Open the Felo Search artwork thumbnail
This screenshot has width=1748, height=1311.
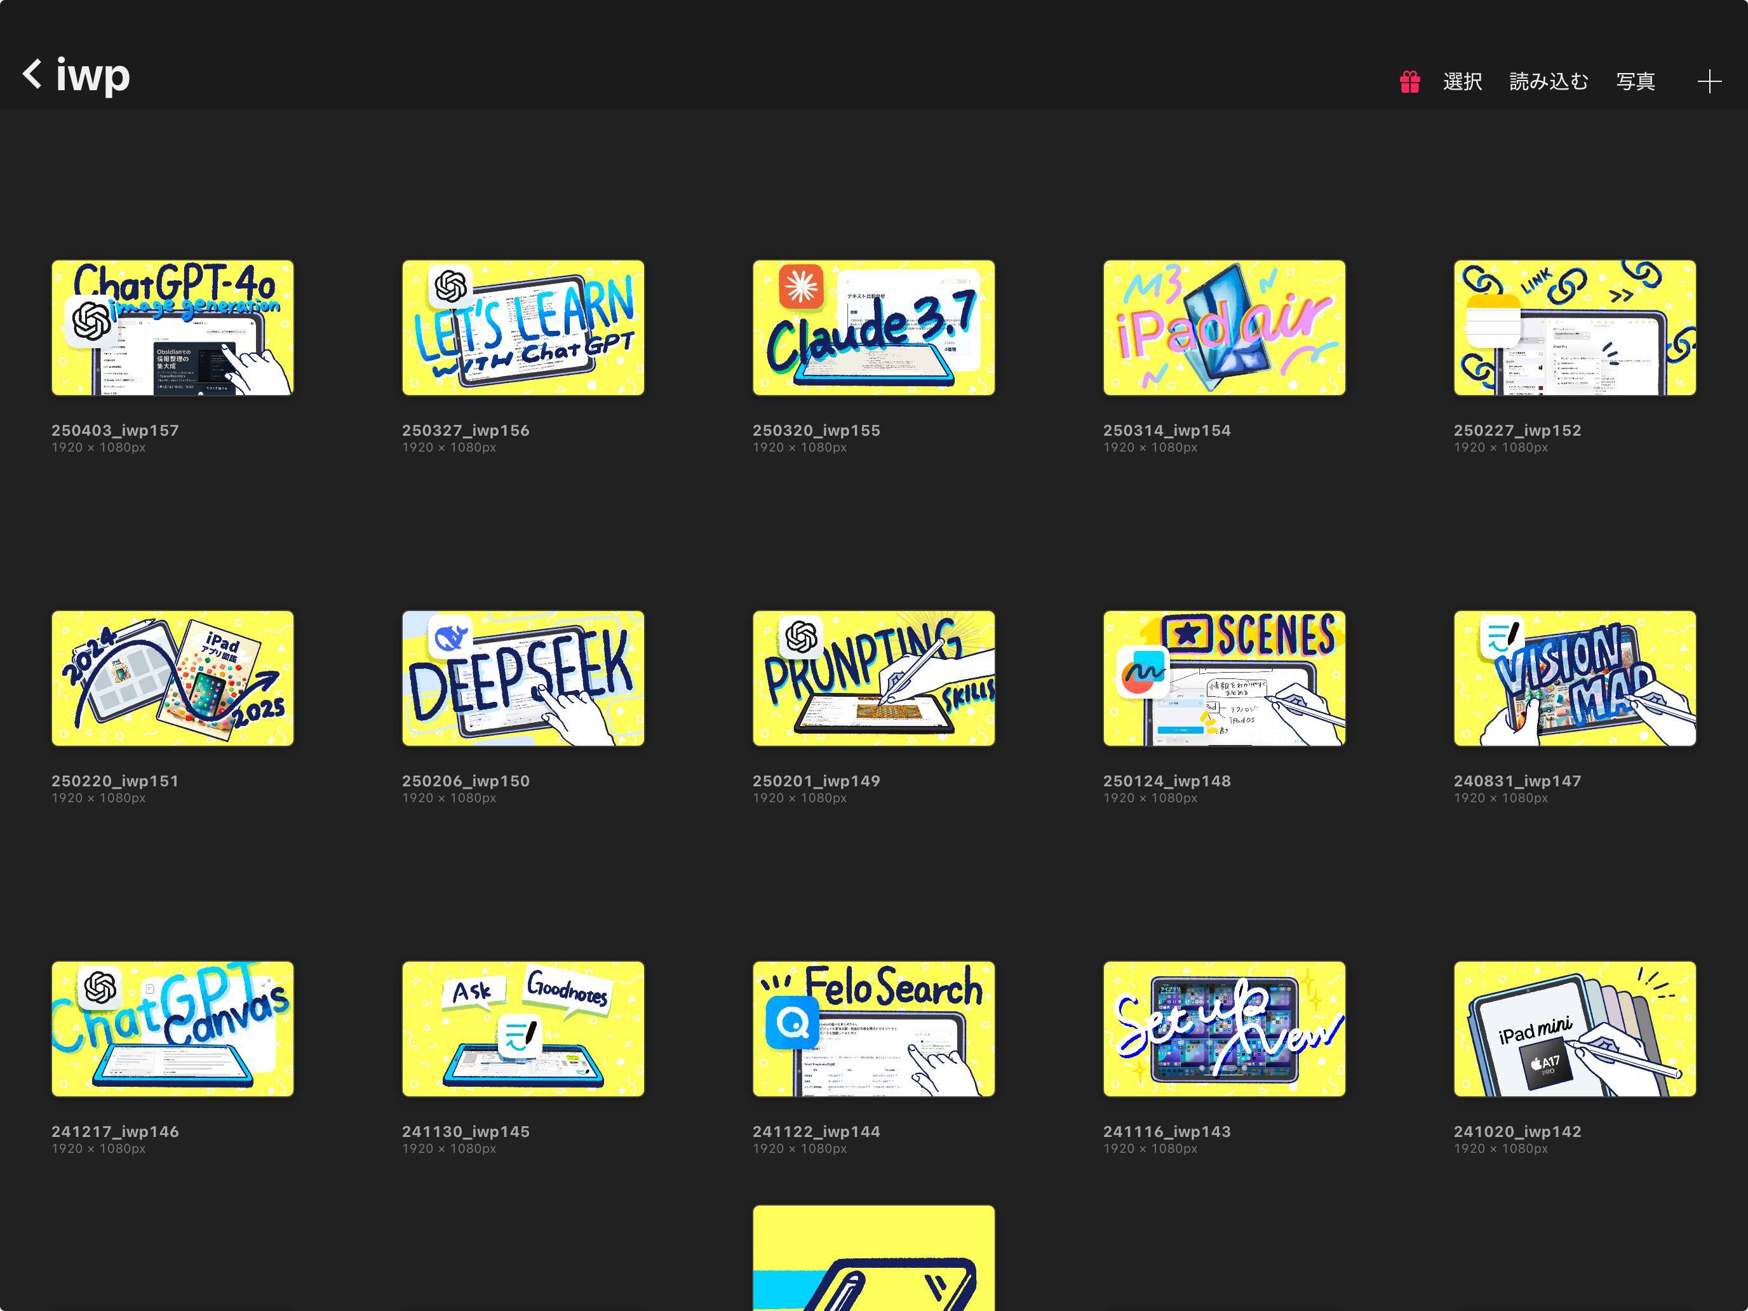click(x=873, y=1029)
